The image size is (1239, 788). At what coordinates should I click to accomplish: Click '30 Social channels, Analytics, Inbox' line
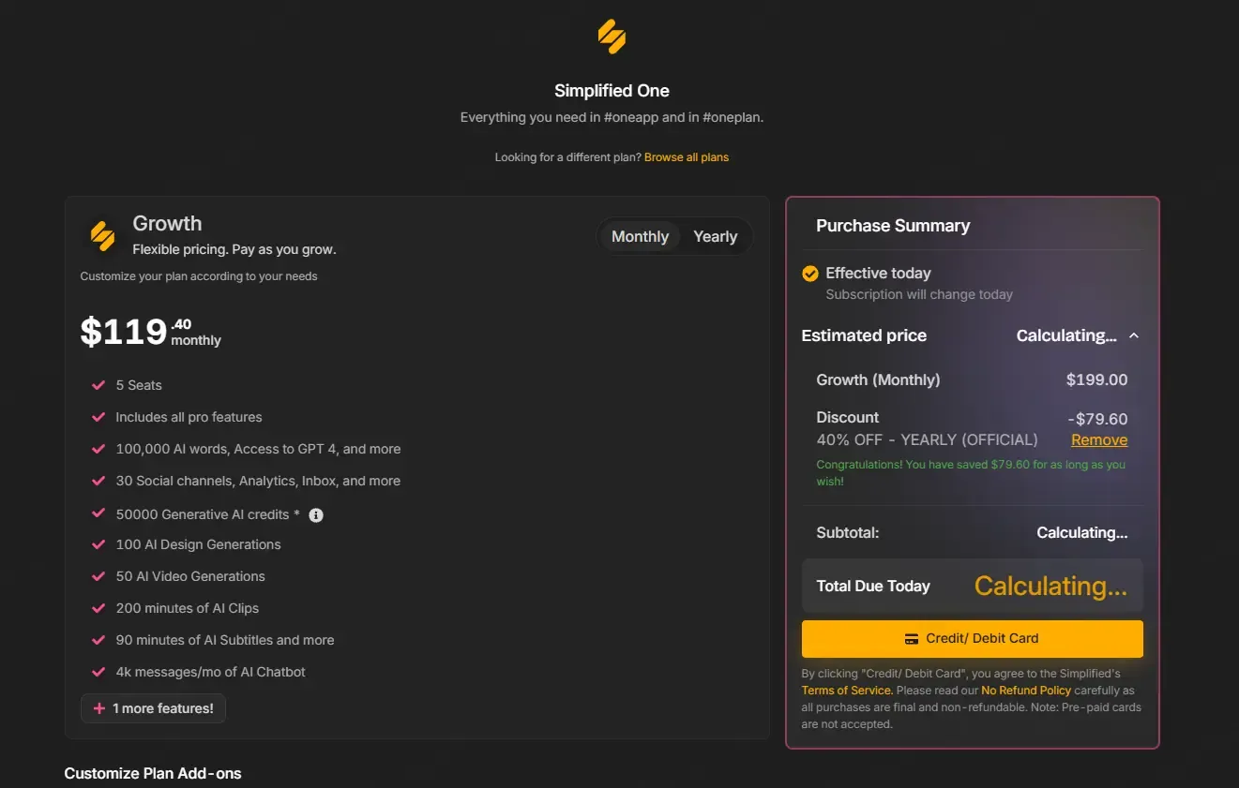[258, 481]
